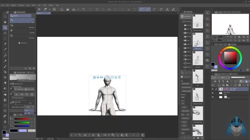Image resolution: width=250 pixels, height=140 pixels.
Task: Toggle the Apply light source checkbox
Action: (x=13, y=84)
